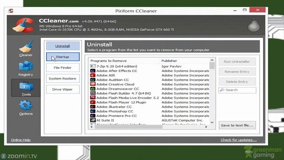The image size is (284, 160).
Task: Select the Tools toolbox icon
Action: point(26,86)
